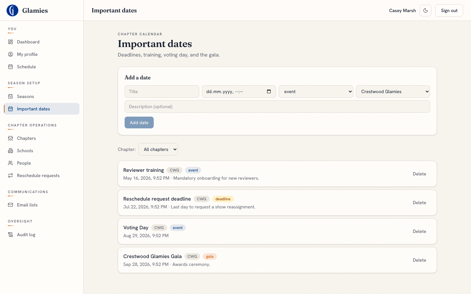Delete the Crestwood Glamies Gala entry
The image size is (471, 294).
point(419,260)
